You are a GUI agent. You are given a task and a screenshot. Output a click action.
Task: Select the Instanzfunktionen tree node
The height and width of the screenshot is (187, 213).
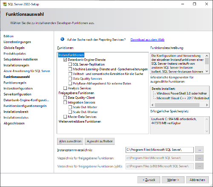tap(71, 55)
